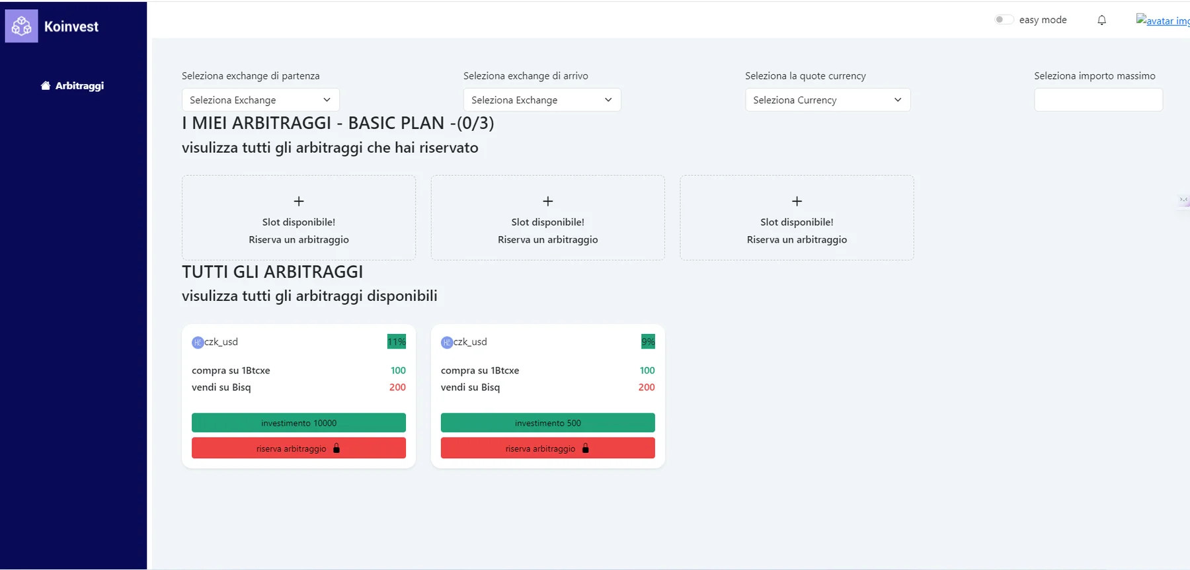Click 'visulizza tutti gli arbitraggi che hai riservato' text

click(330, 147)
